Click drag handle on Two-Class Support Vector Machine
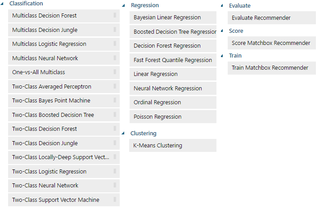The width and height of the screenshot is (324, 209). [115, 200]
